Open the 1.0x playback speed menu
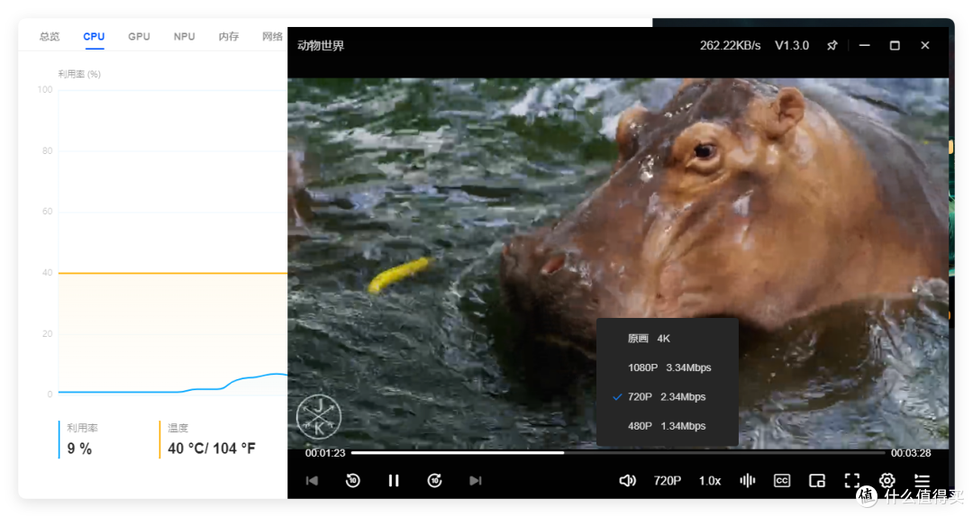The image size is (973, 517). 710,481
